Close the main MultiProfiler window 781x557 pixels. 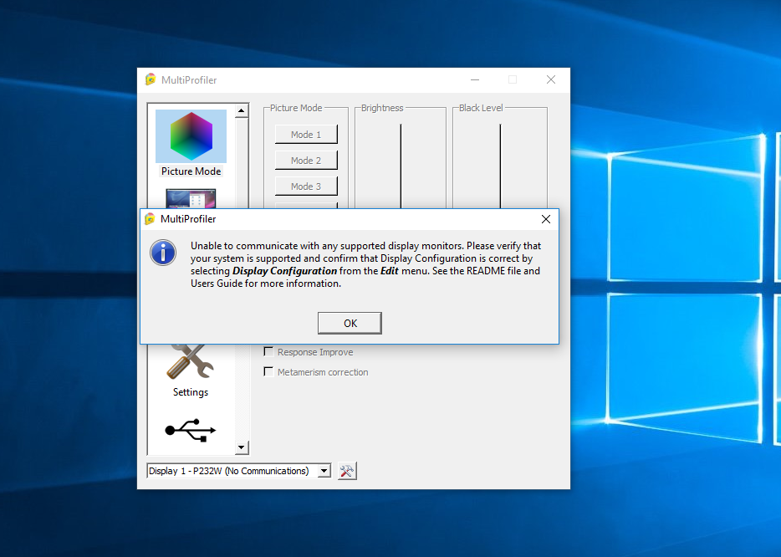click(x=551, y=79)
